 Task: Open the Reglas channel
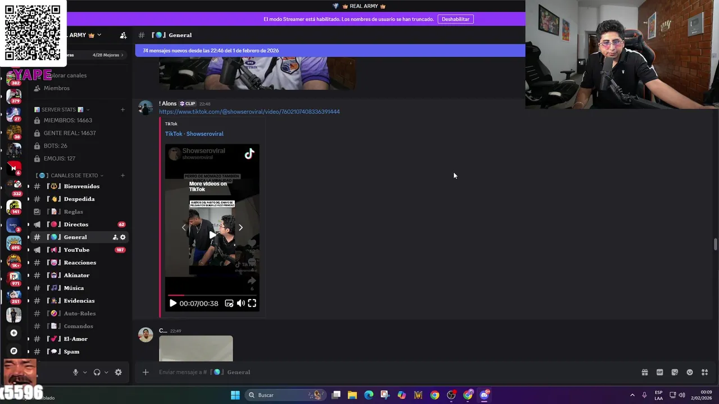tap(80, 212)
